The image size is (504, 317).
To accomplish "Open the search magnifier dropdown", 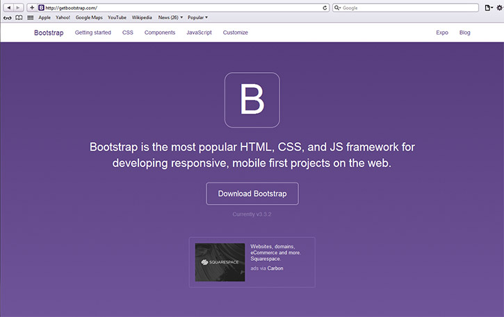I will 337,8.
